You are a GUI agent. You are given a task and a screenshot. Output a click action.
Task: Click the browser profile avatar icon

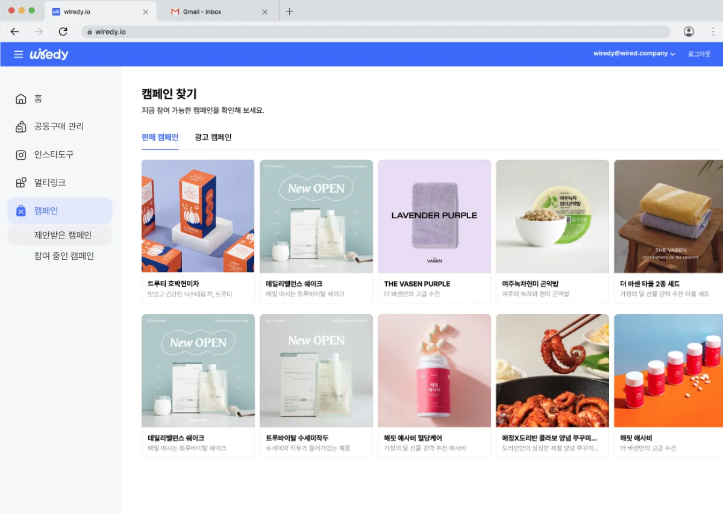[x=689, y=32]
